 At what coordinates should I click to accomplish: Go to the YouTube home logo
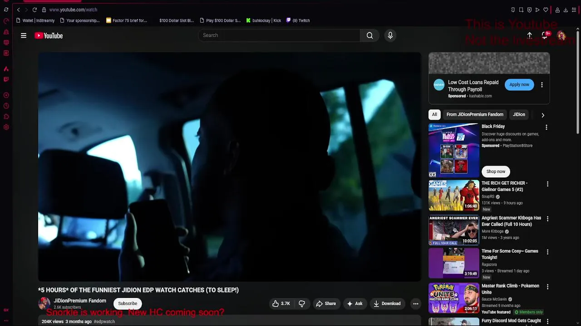(49, 36)
